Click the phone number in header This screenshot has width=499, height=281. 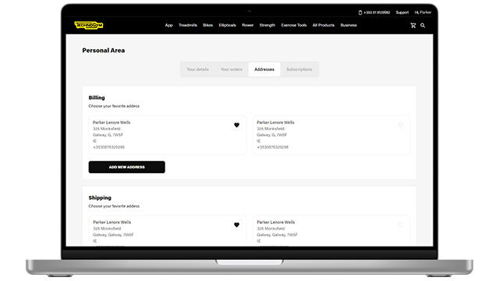(x=377, y=12)
